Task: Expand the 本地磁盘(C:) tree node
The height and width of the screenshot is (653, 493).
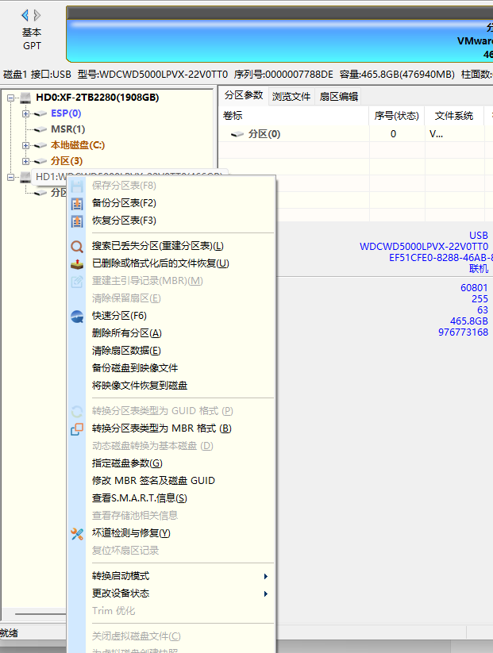Action: [x=25, y=145]
